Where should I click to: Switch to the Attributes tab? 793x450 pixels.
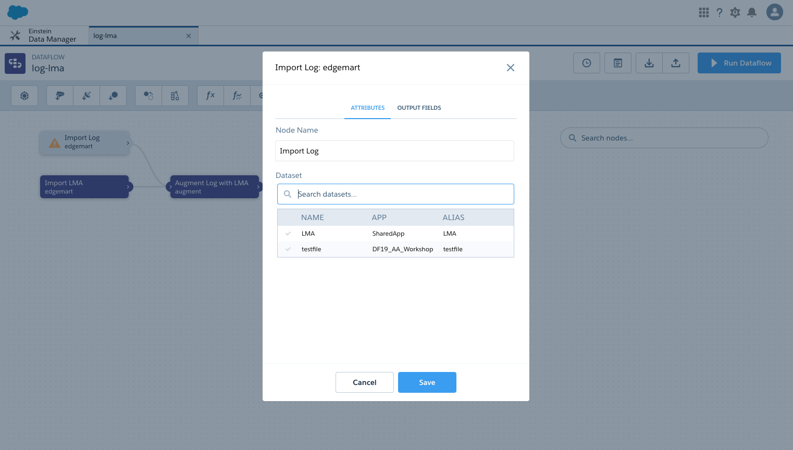pyautogui.click(x=368, y=108)
